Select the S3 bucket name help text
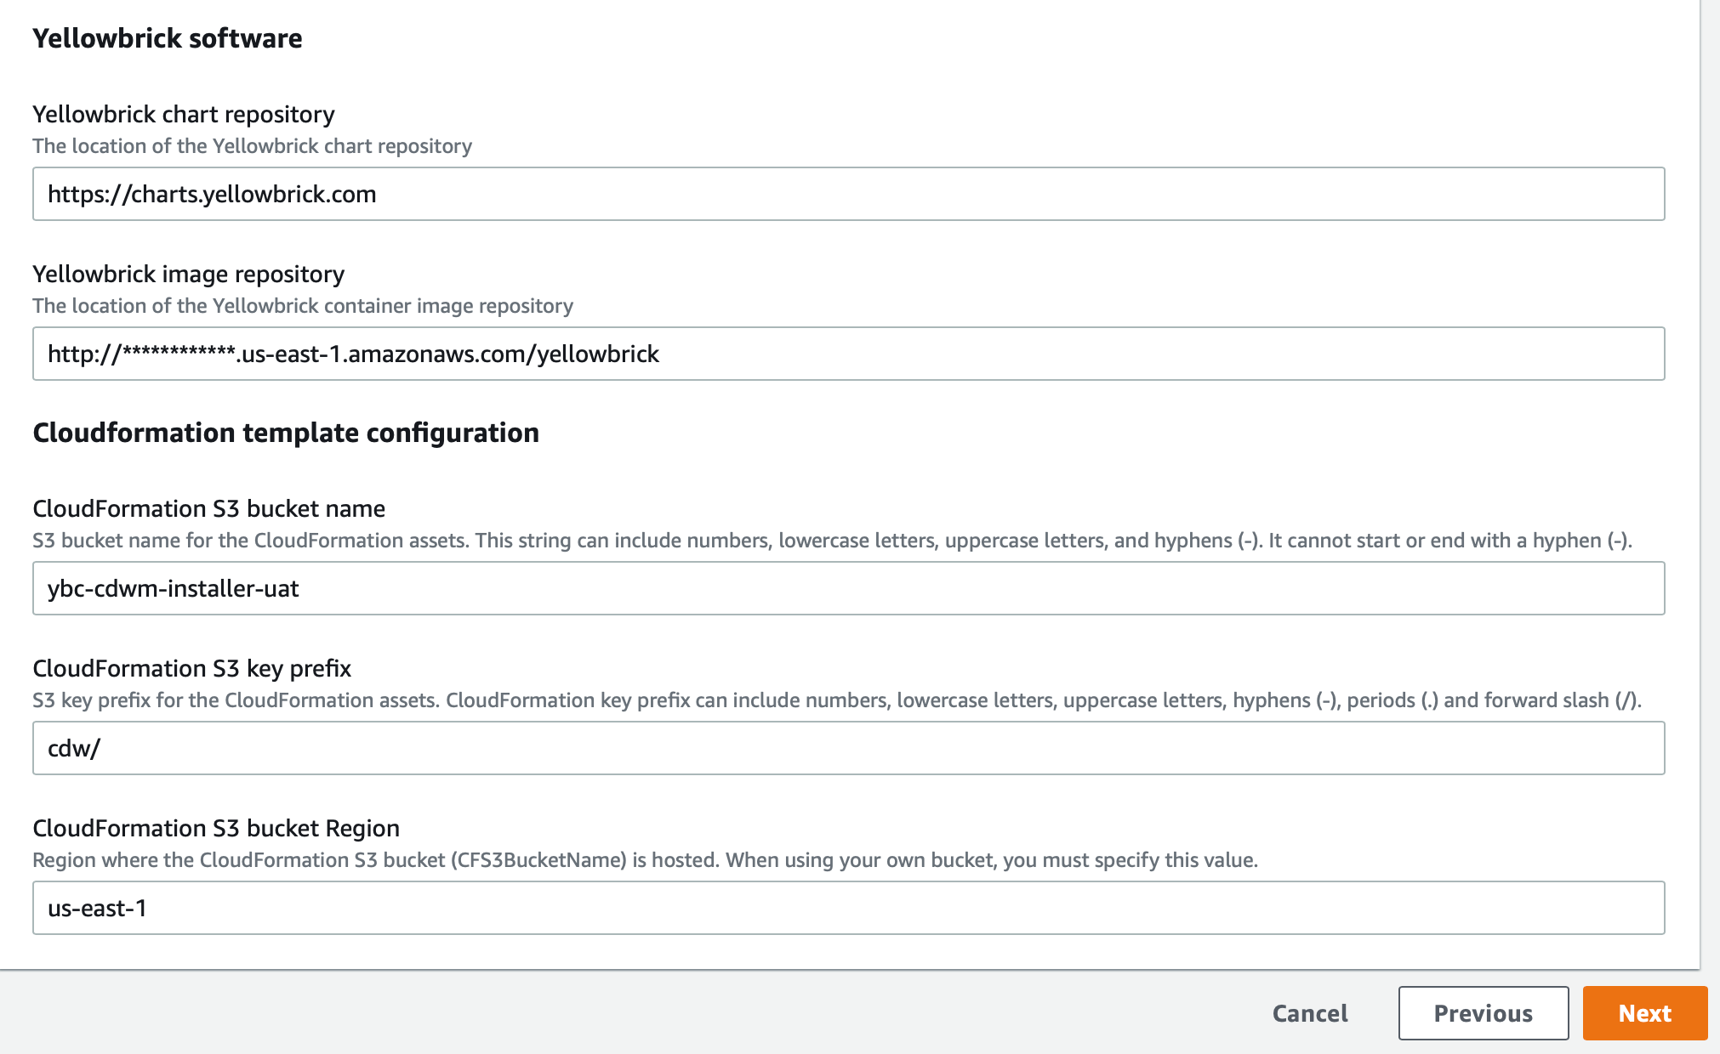 click(x=832, y=541)
